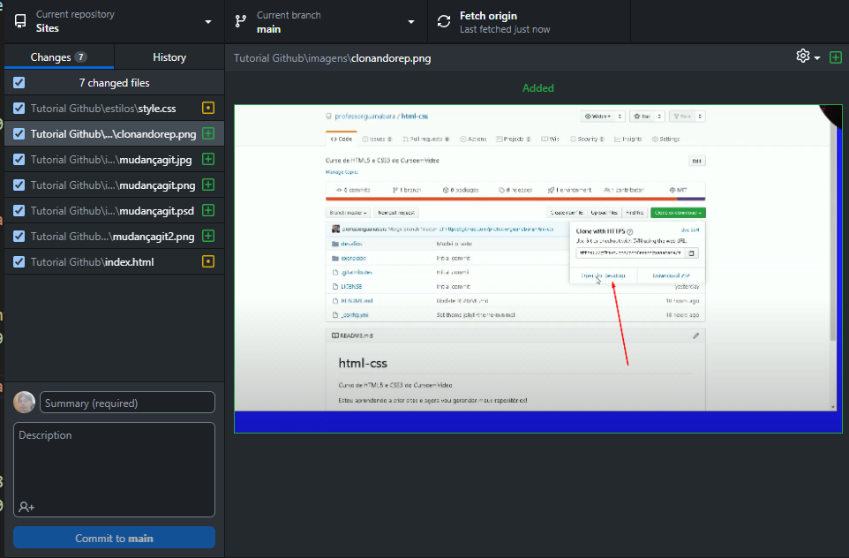Image resolution: width=849 pixels, height=558 pixels.
Task: Click the Summary (required) input field
Action: [x=127, y=403]
